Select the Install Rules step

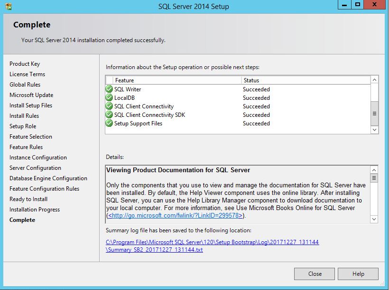click(x=24, y=116)
